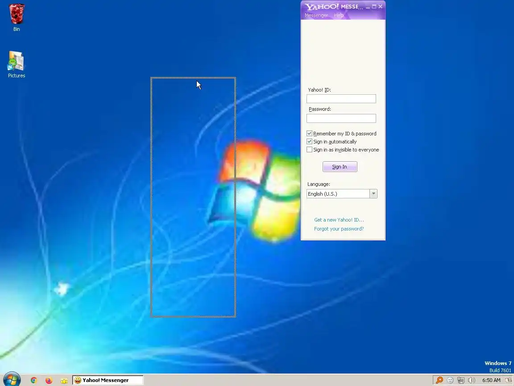The width and height of the screenshot is (514, 386).
Task: Toggle Sign in automatically checkbox
Action: click(x=310, y=142)
